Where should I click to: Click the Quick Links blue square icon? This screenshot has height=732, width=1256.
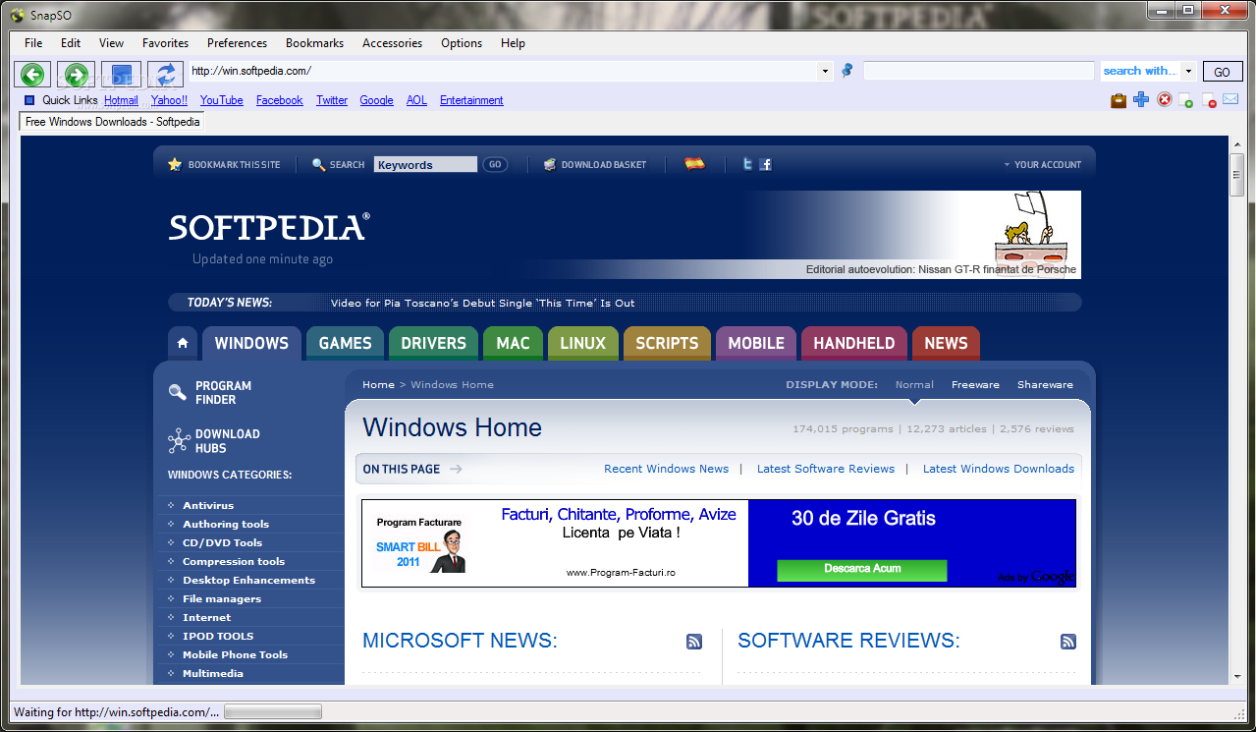[x=29, y=100]
